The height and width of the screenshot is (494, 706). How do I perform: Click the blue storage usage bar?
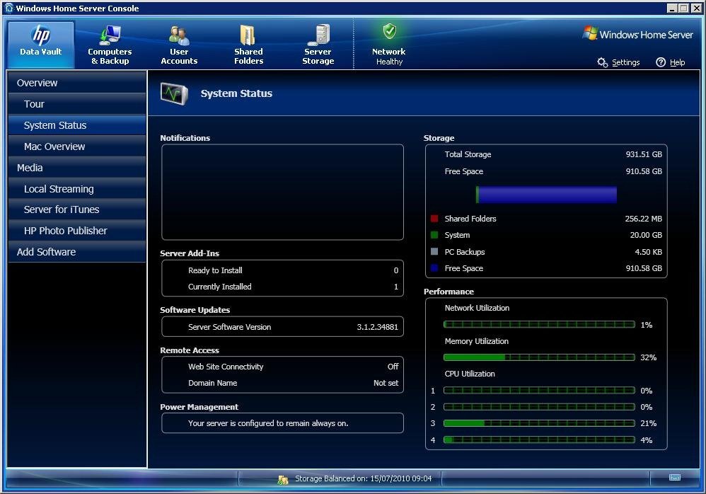pos(546,195)
